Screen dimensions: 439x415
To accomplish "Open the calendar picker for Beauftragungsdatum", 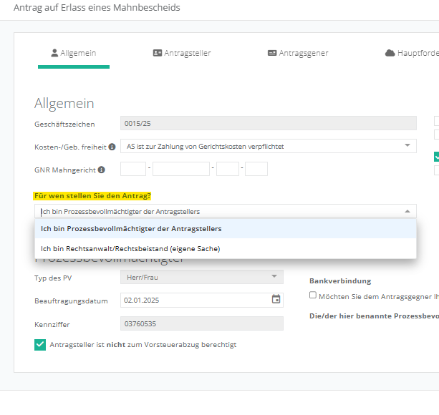I will [x=276, y=299].
